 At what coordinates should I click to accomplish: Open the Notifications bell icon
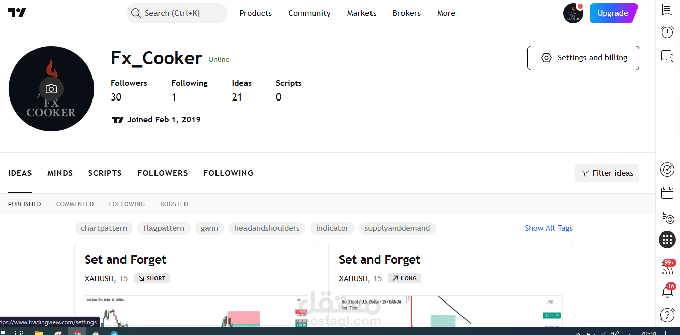click(x=667, y=292)
